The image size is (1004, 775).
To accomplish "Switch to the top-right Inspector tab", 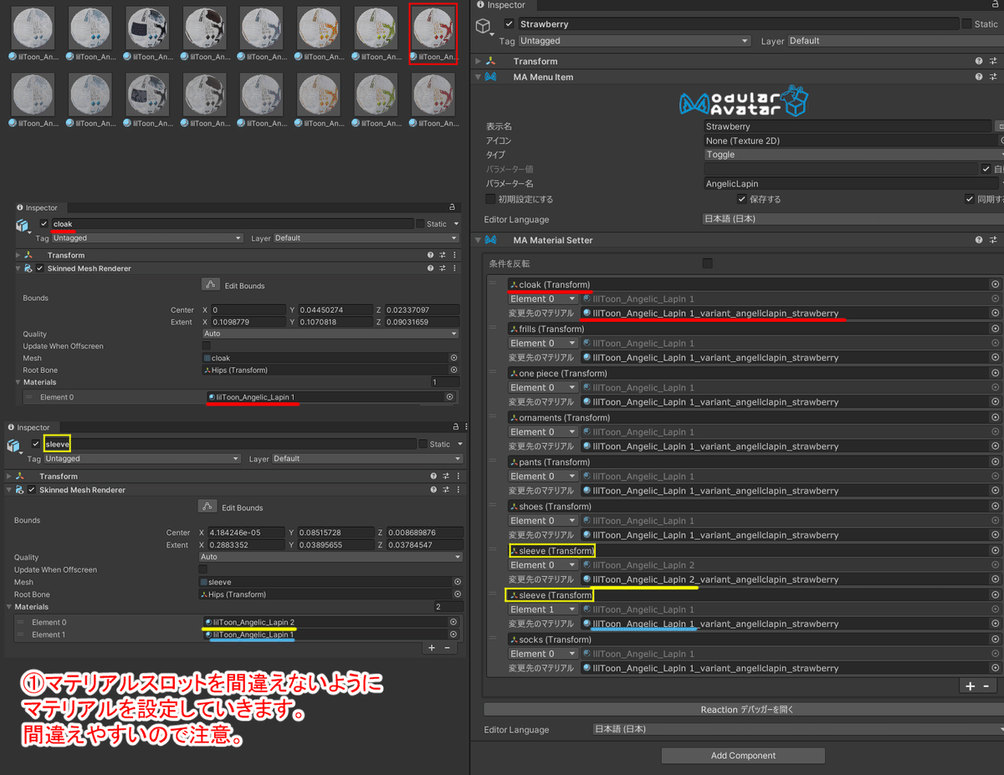I will pos(502,5).
